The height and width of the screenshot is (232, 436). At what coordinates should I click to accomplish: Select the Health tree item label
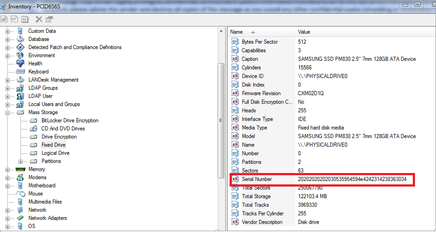pos(35,63)
